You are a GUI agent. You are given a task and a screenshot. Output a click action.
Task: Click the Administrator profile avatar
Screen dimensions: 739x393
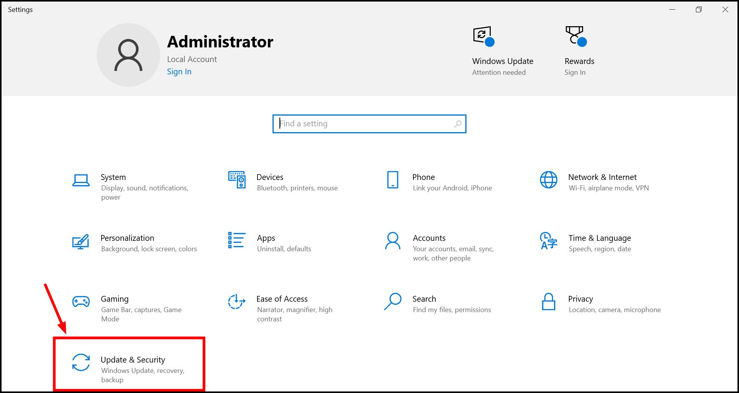128,55
